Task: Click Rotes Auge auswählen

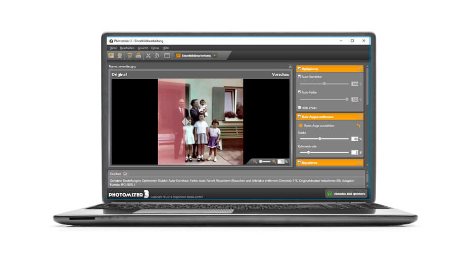Action: coord(319,125)
